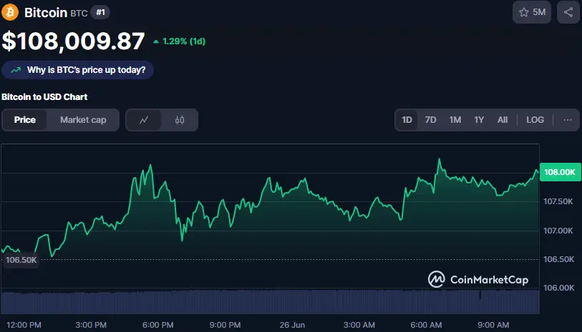The width and height of the screenshot is (582, 332).
Task: Click the volume bars below the chart
Action: (270, 302)
